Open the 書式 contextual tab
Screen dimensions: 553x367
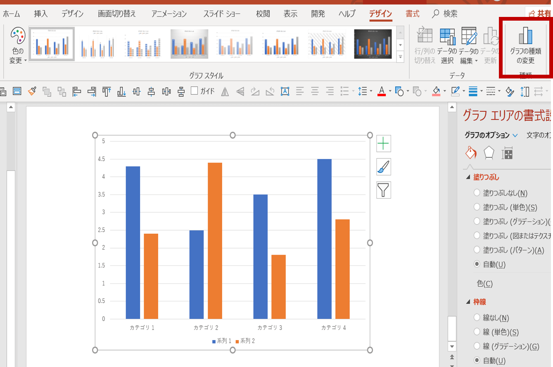pyautogui.click(x=412, y=14)
